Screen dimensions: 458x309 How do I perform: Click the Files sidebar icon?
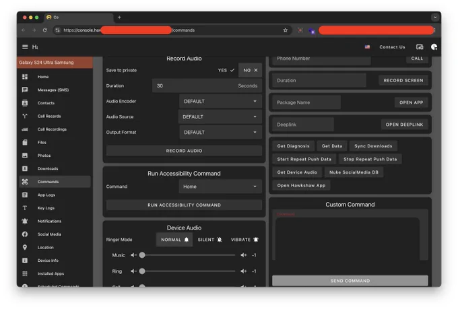(x=25, y=143)
